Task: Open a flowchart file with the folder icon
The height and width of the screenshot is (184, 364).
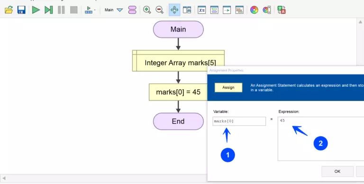Action: (x=9, y=10)
